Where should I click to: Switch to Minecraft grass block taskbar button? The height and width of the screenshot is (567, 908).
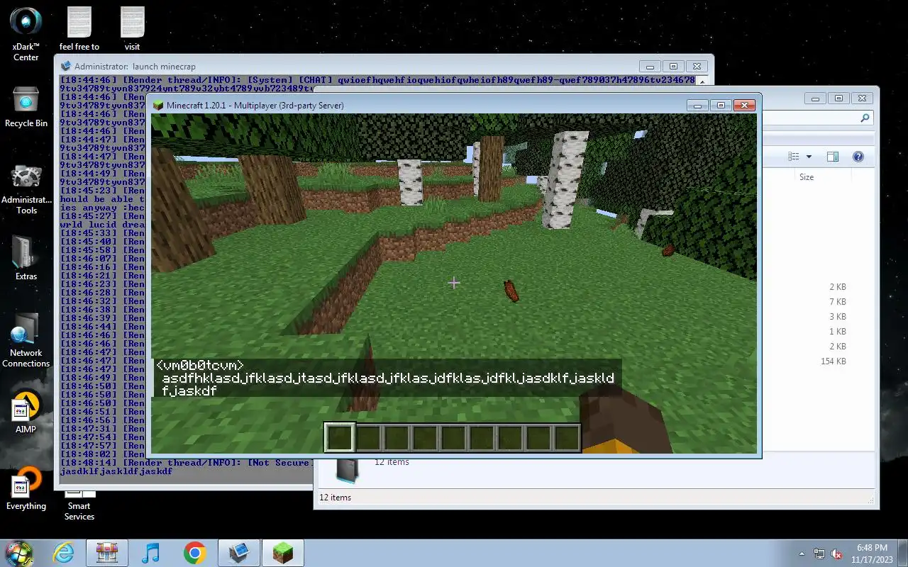pos(283,553)
